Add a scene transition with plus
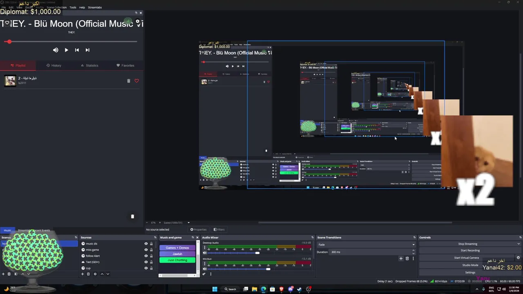Viewport: 523px width, 294px height. [401, 258]
